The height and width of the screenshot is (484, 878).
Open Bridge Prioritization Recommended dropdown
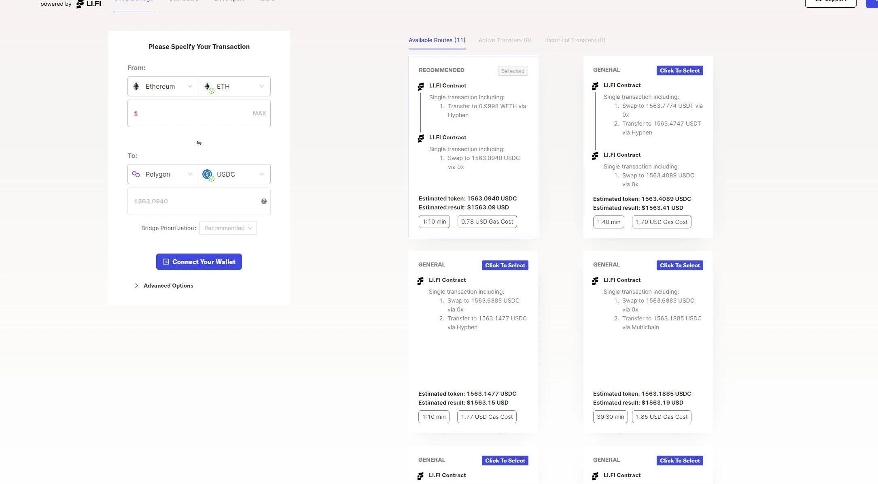tap(228, 228)
